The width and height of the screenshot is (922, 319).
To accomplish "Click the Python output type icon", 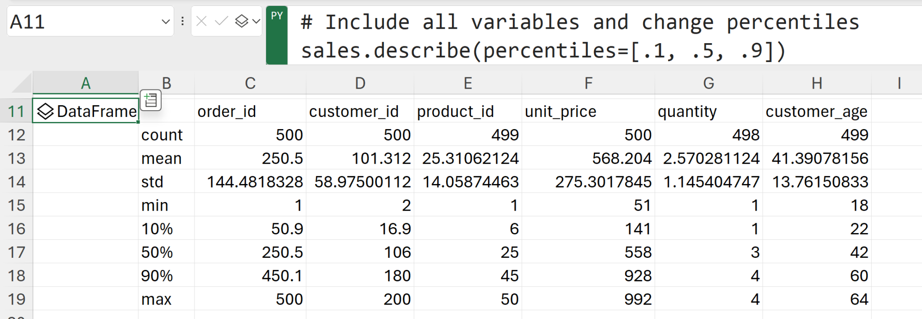I will point(242,21).
